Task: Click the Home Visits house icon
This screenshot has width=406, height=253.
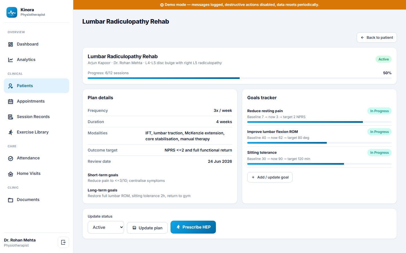Action: [11, 174]
